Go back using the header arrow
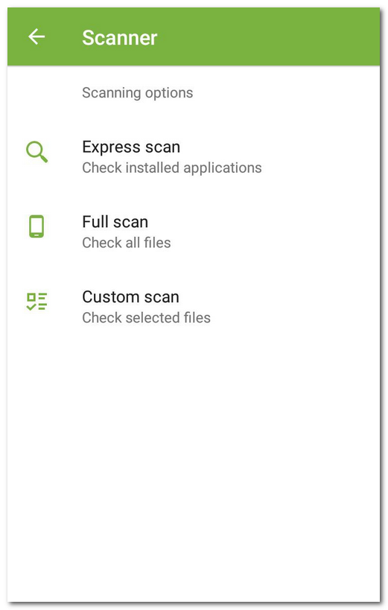This screenshot has height=610, width=388. point(36,37)
